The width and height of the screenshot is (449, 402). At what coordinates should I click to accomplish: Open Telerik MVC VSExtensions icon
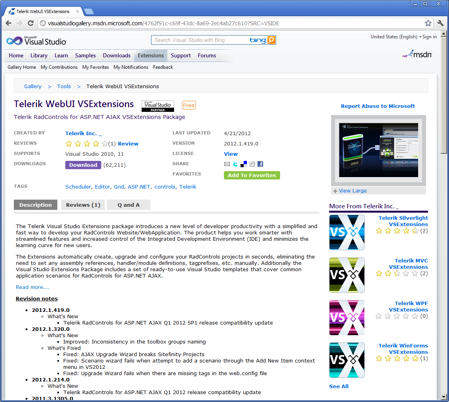[347, 275]
